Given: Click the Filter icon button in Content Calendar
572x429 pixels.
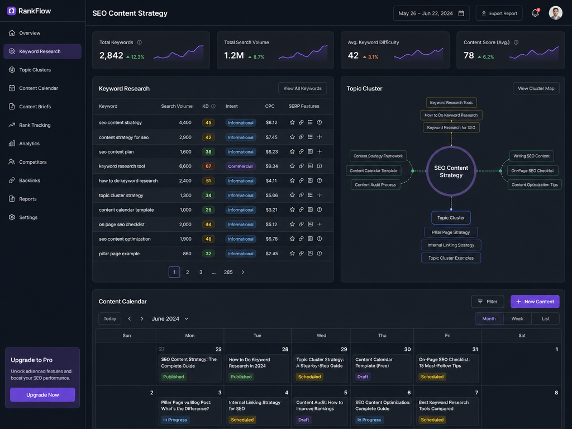Looking at the screenshot, I should pos(487,302).
